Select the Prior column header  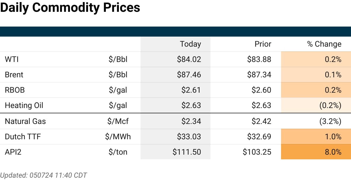263,44
